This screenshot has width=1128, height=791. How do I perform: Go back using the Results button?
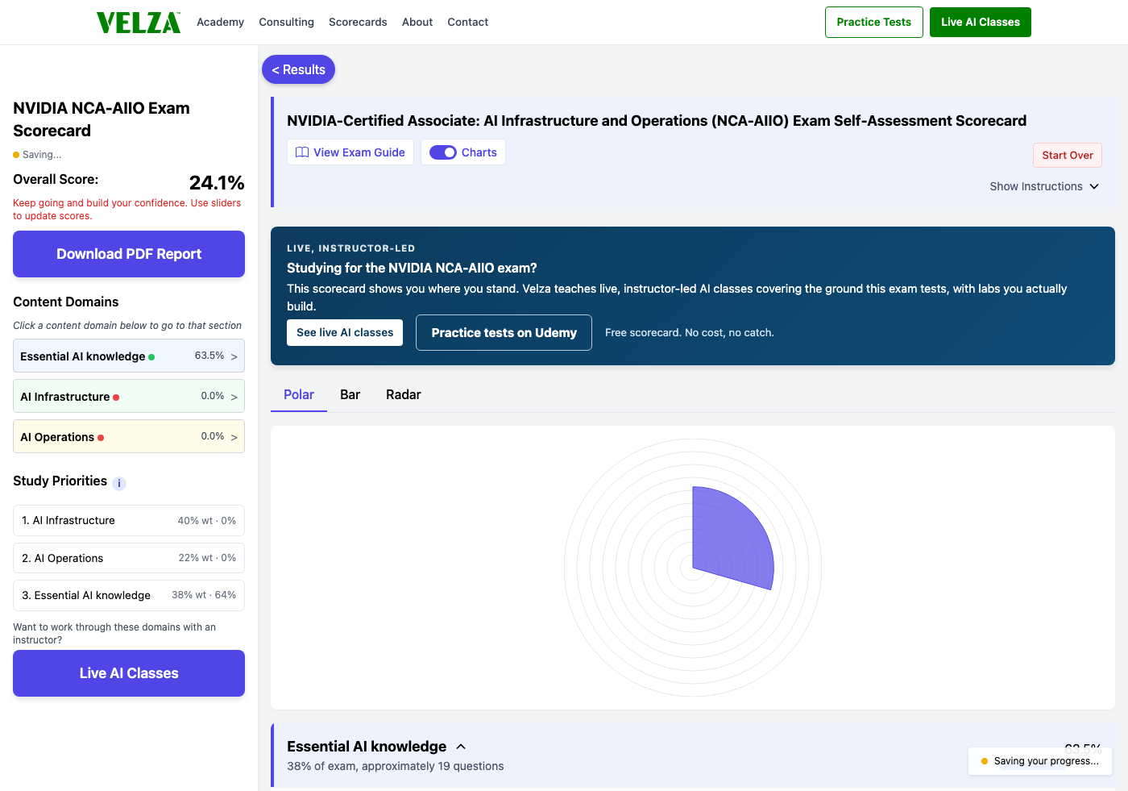(298, 69)
